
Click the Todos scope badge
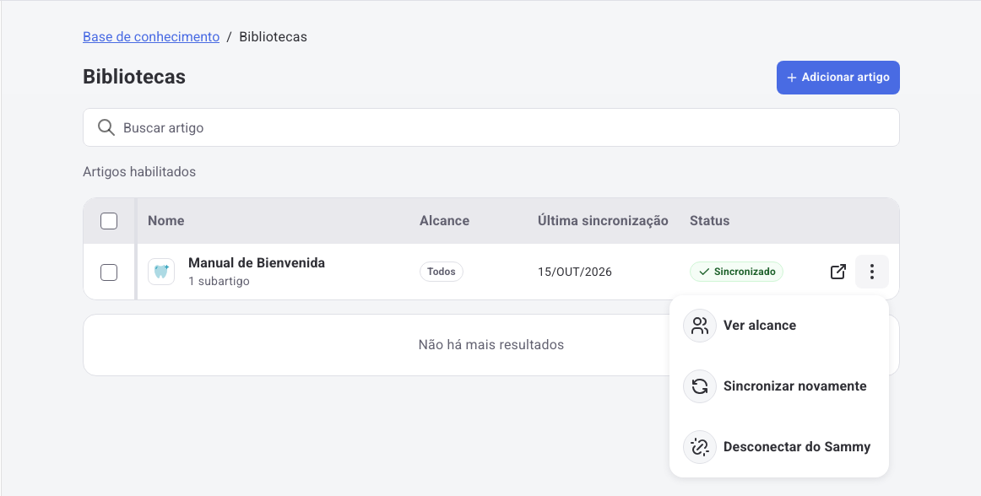tap(441, 272)
